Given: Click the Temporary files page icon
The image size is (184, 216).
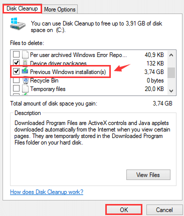Looking at the screenshot, I should (x=25, y=88).
